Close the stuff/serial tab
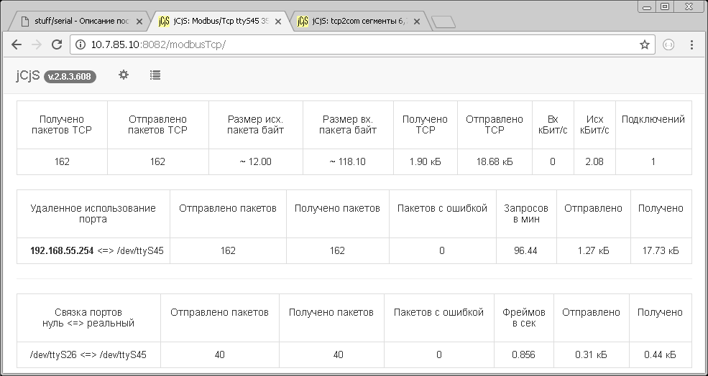 [x=139, y=22]
